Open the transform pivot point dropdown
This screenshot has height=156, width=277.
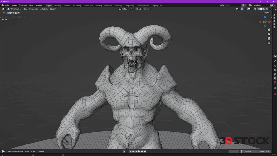click(132, 9)
